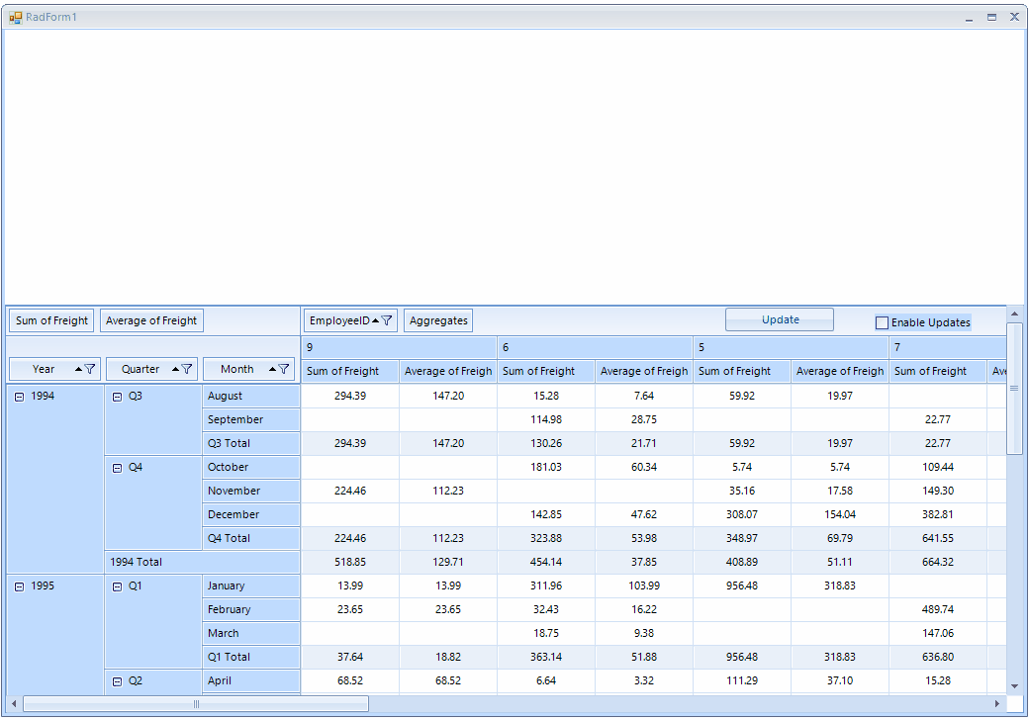The image size is (1029, 720).
Task: Select the 1994 Total row header
Action: coord(136,562)
